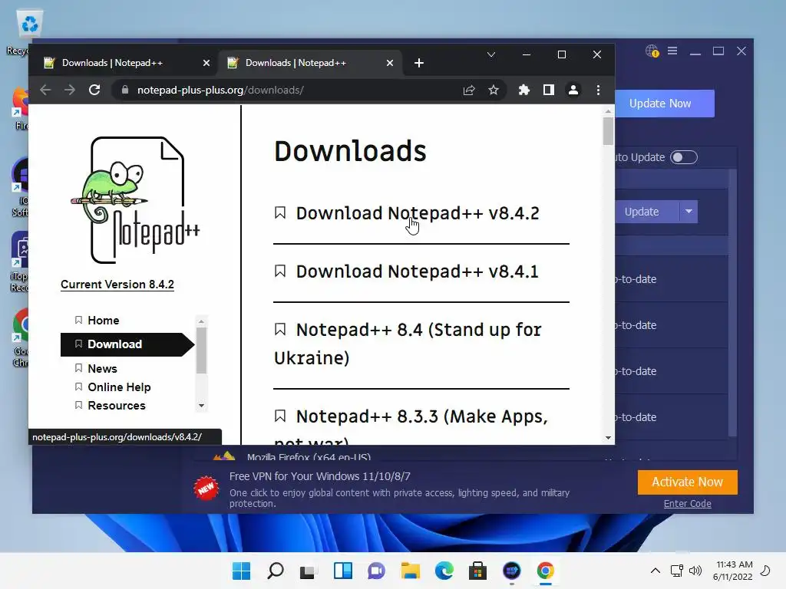The image size is (786, 589).
Task: Click the red NEW badge icon
Action: point(206,488)
